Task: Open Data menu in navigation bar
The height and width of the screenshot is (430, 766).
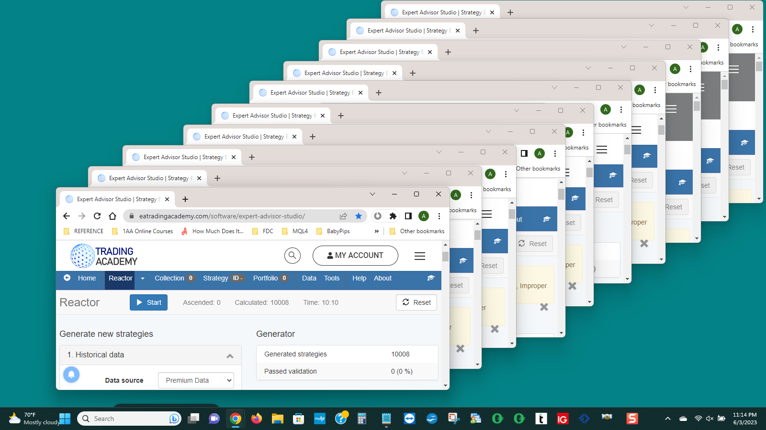Action: pos(309,278)
